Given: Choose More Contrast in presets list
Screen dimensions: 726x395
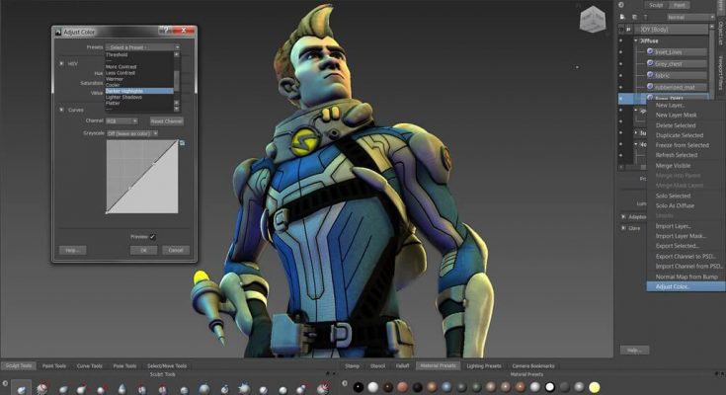Looking at the screenshot, I should click(x=121, y=67).
